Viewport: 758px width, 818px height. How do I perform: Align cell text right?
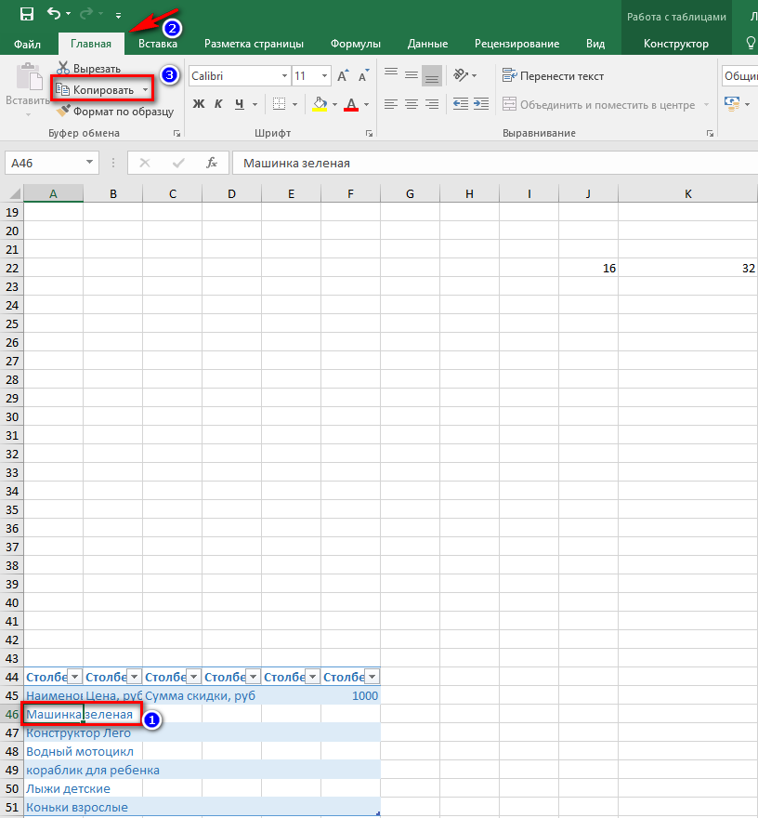click(x=432, y=104)
